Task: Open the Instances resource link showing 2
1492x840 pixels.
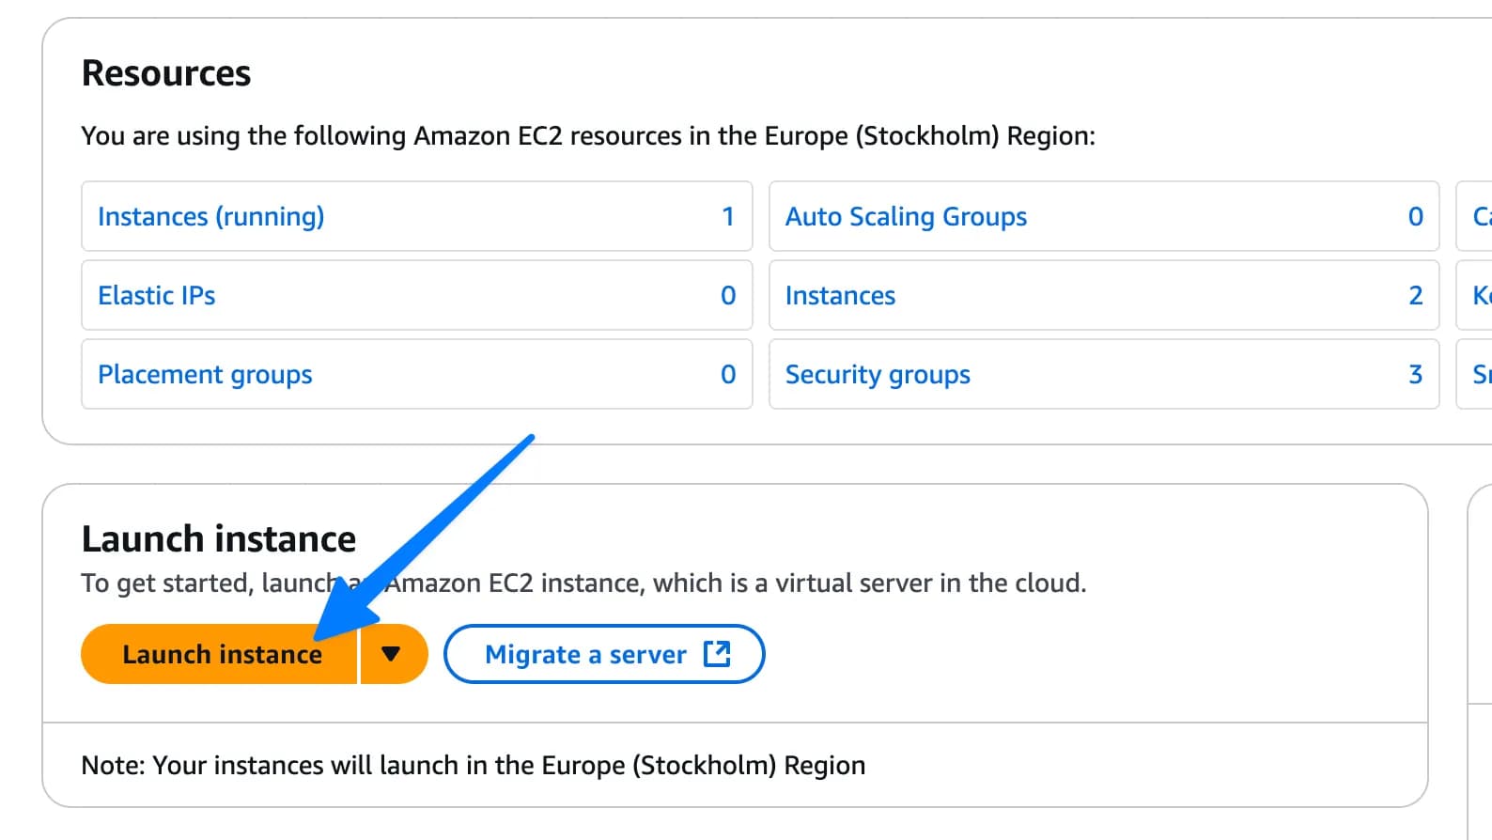Action: click(x=840, y=295)
